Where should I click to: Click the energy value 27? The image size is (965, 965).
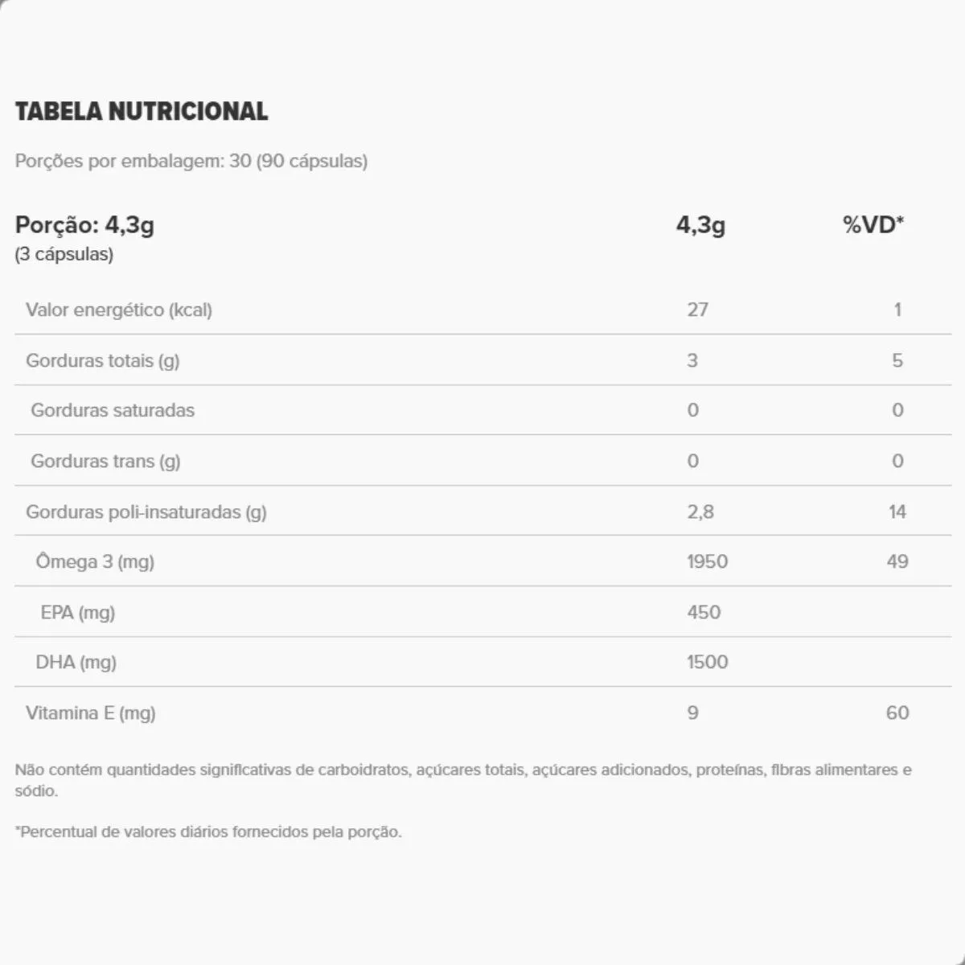pyautogui.click(x=698, y=310)
